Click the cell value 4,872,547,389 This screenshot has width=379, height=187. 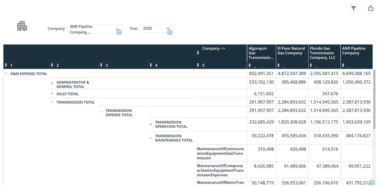292,74
